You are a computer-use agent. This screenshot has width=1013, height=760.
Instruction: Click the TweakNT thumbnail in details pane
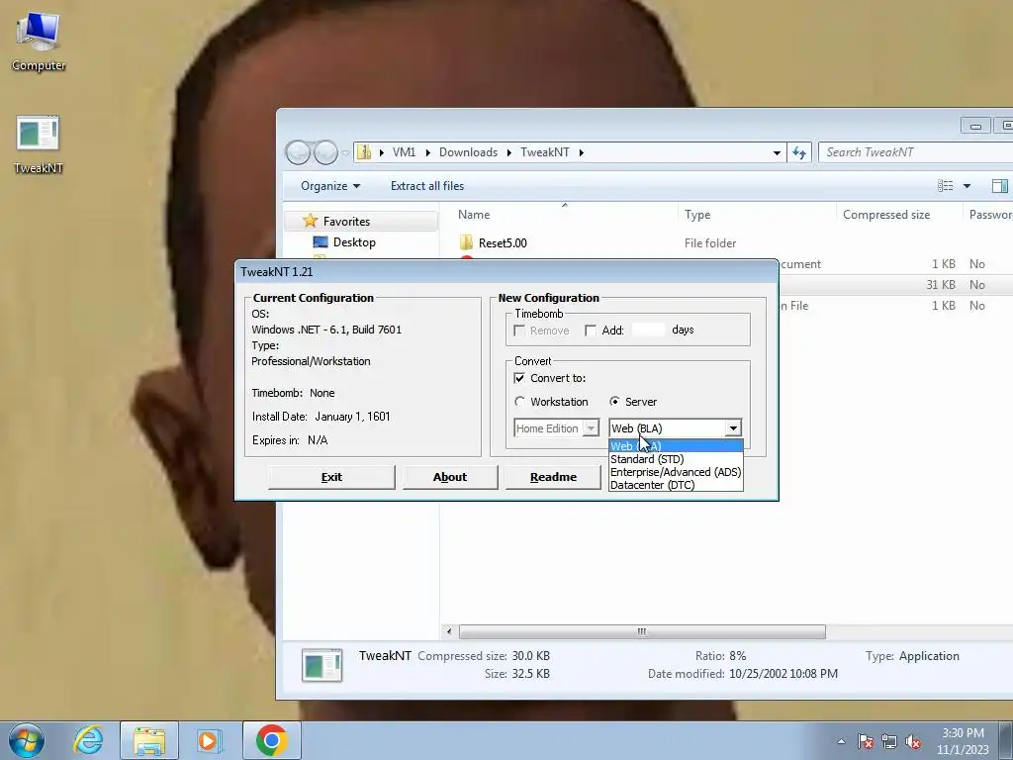[x=322, y=665]
